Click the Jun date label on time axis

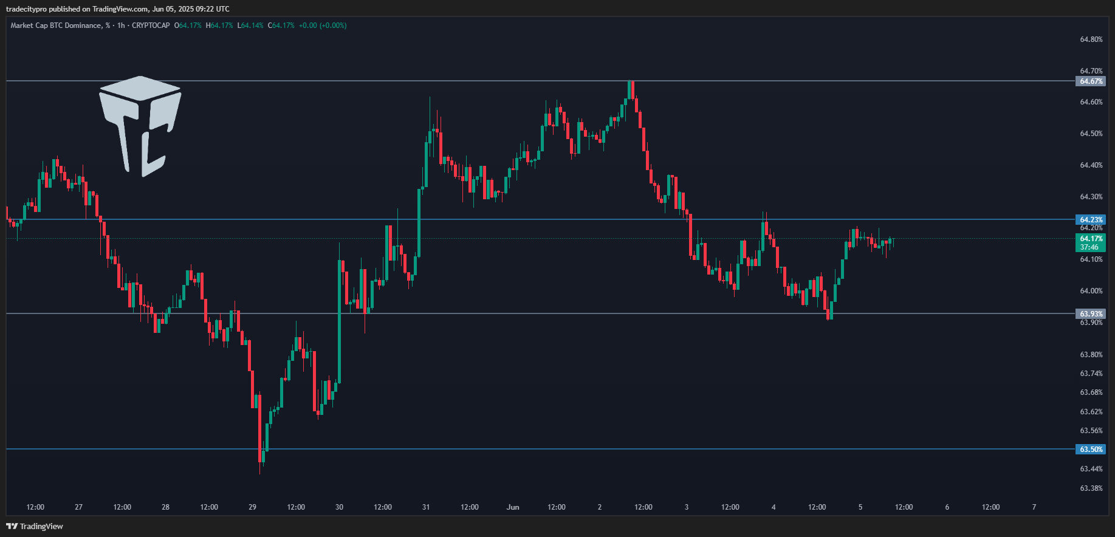click(513, 507)
